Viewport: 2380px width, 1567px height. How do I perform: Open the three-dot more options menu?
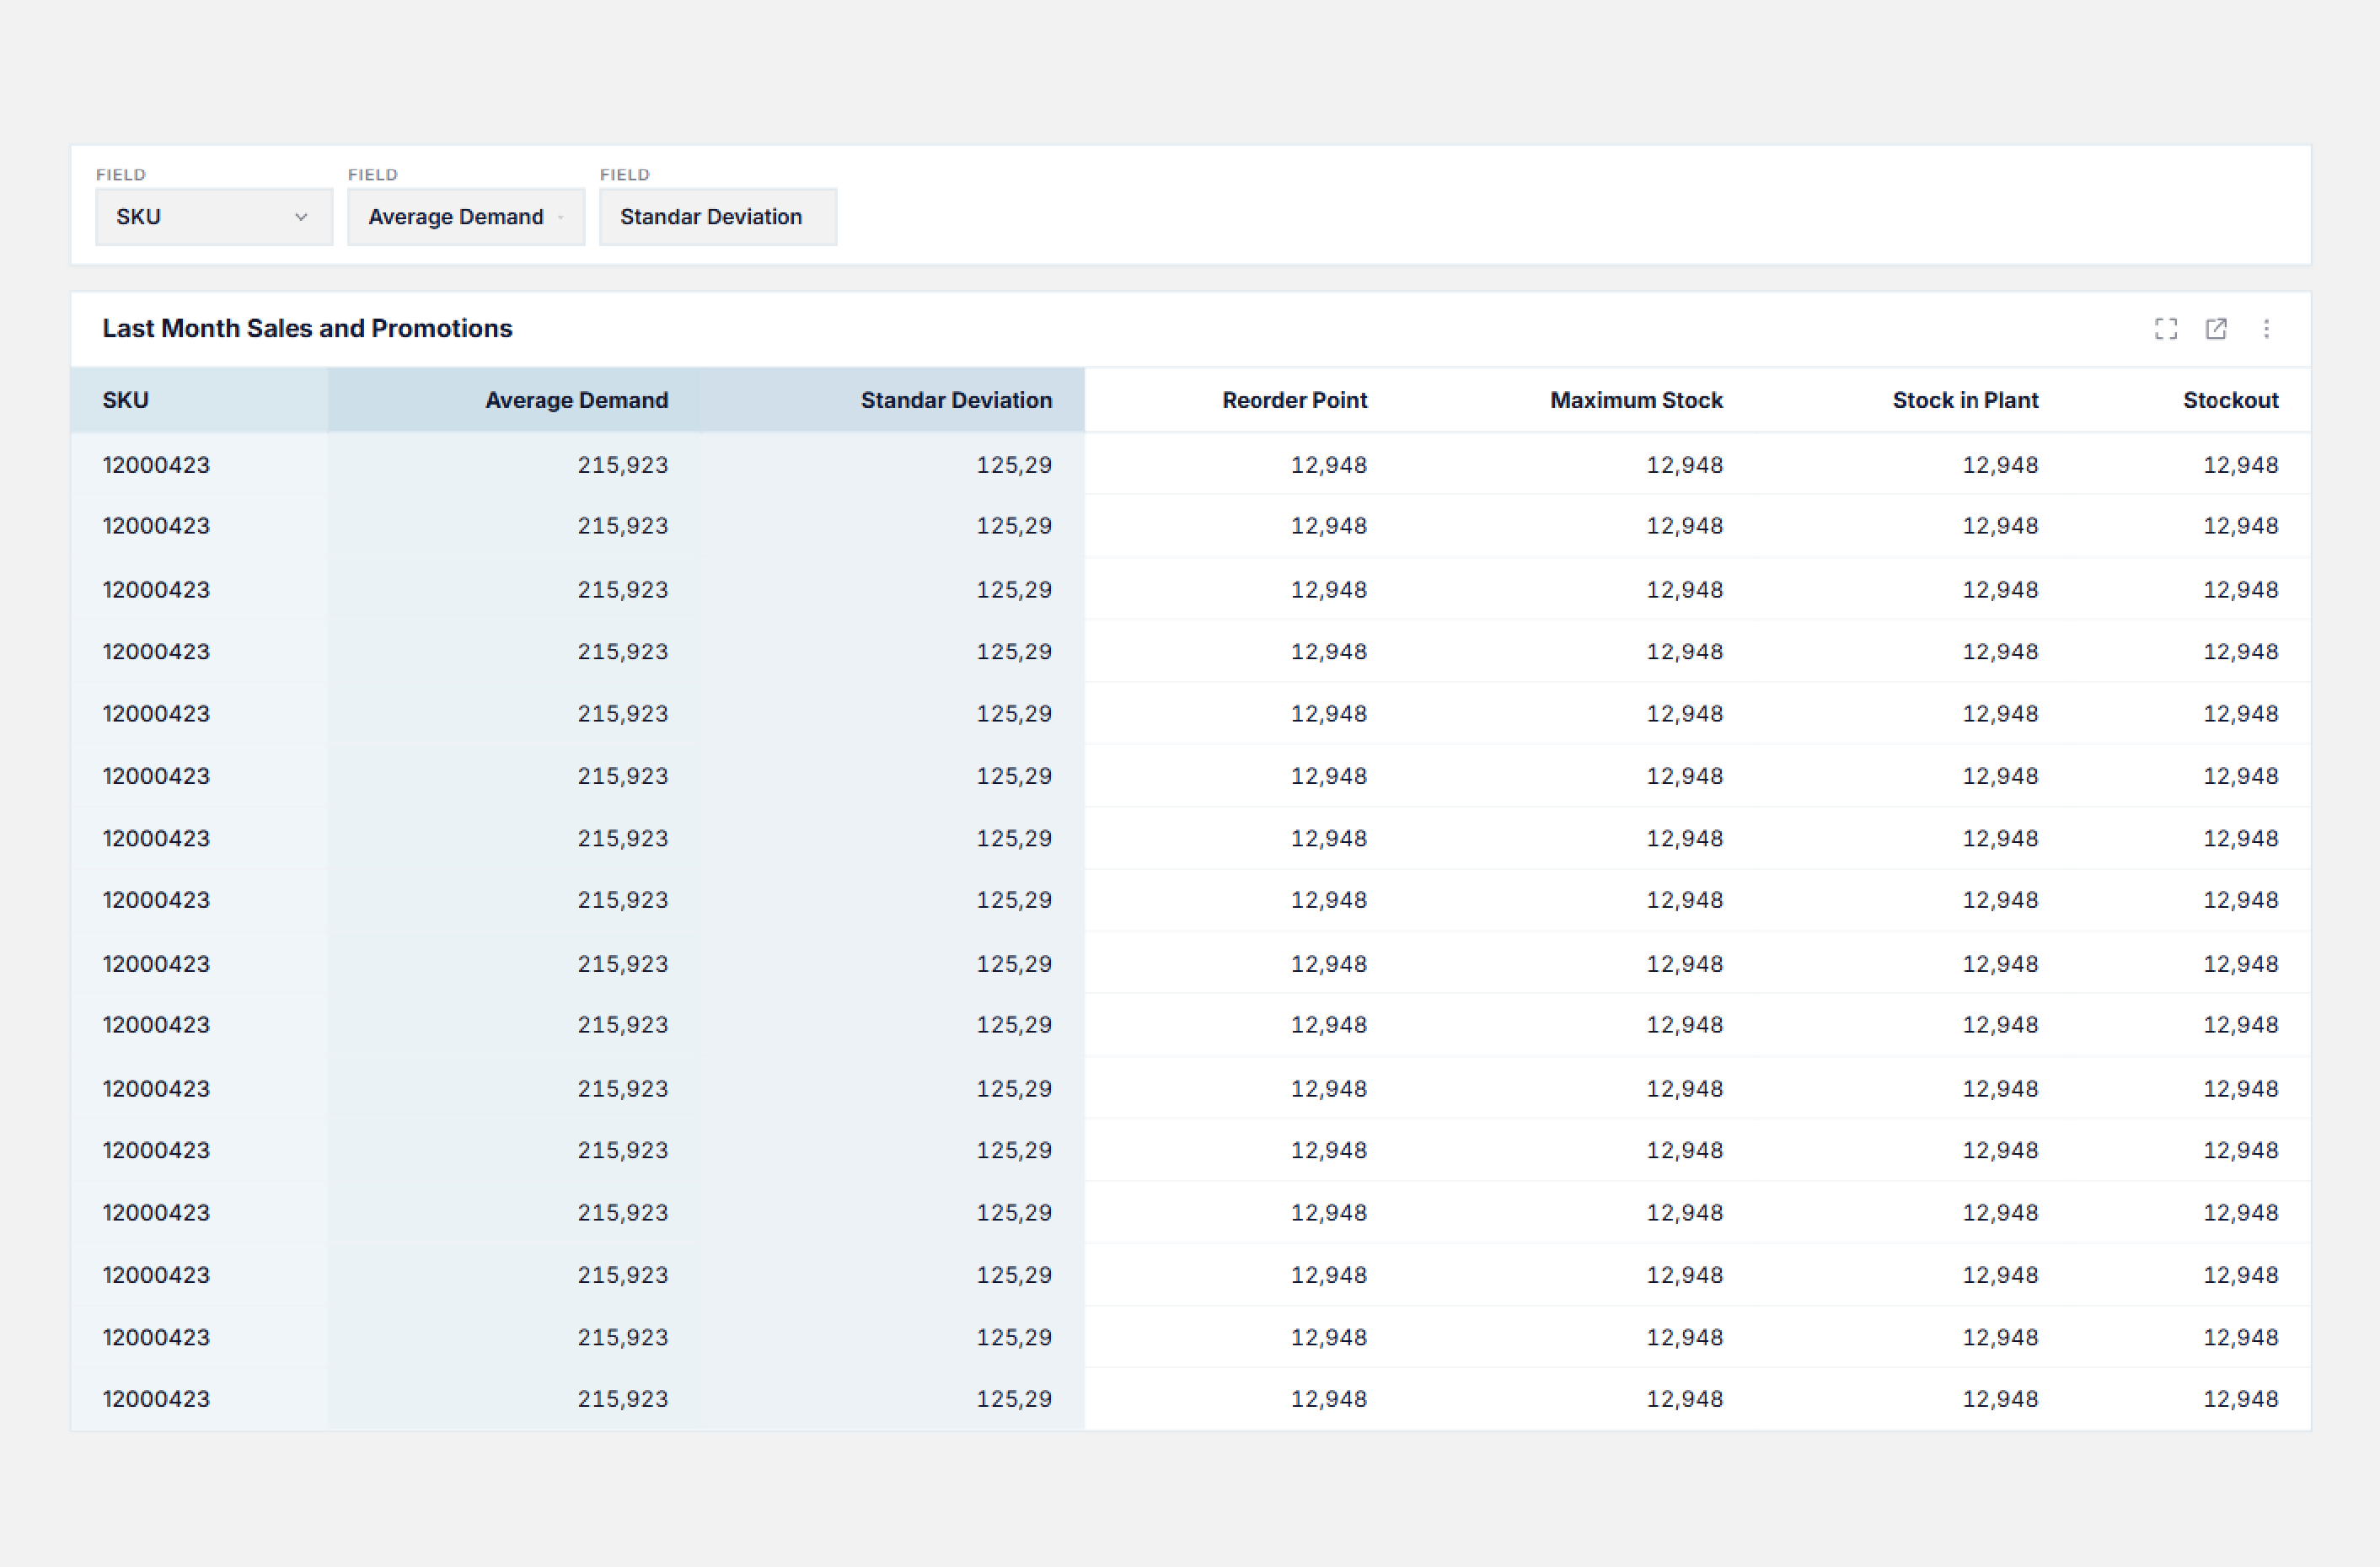[x=2266, y=329]
